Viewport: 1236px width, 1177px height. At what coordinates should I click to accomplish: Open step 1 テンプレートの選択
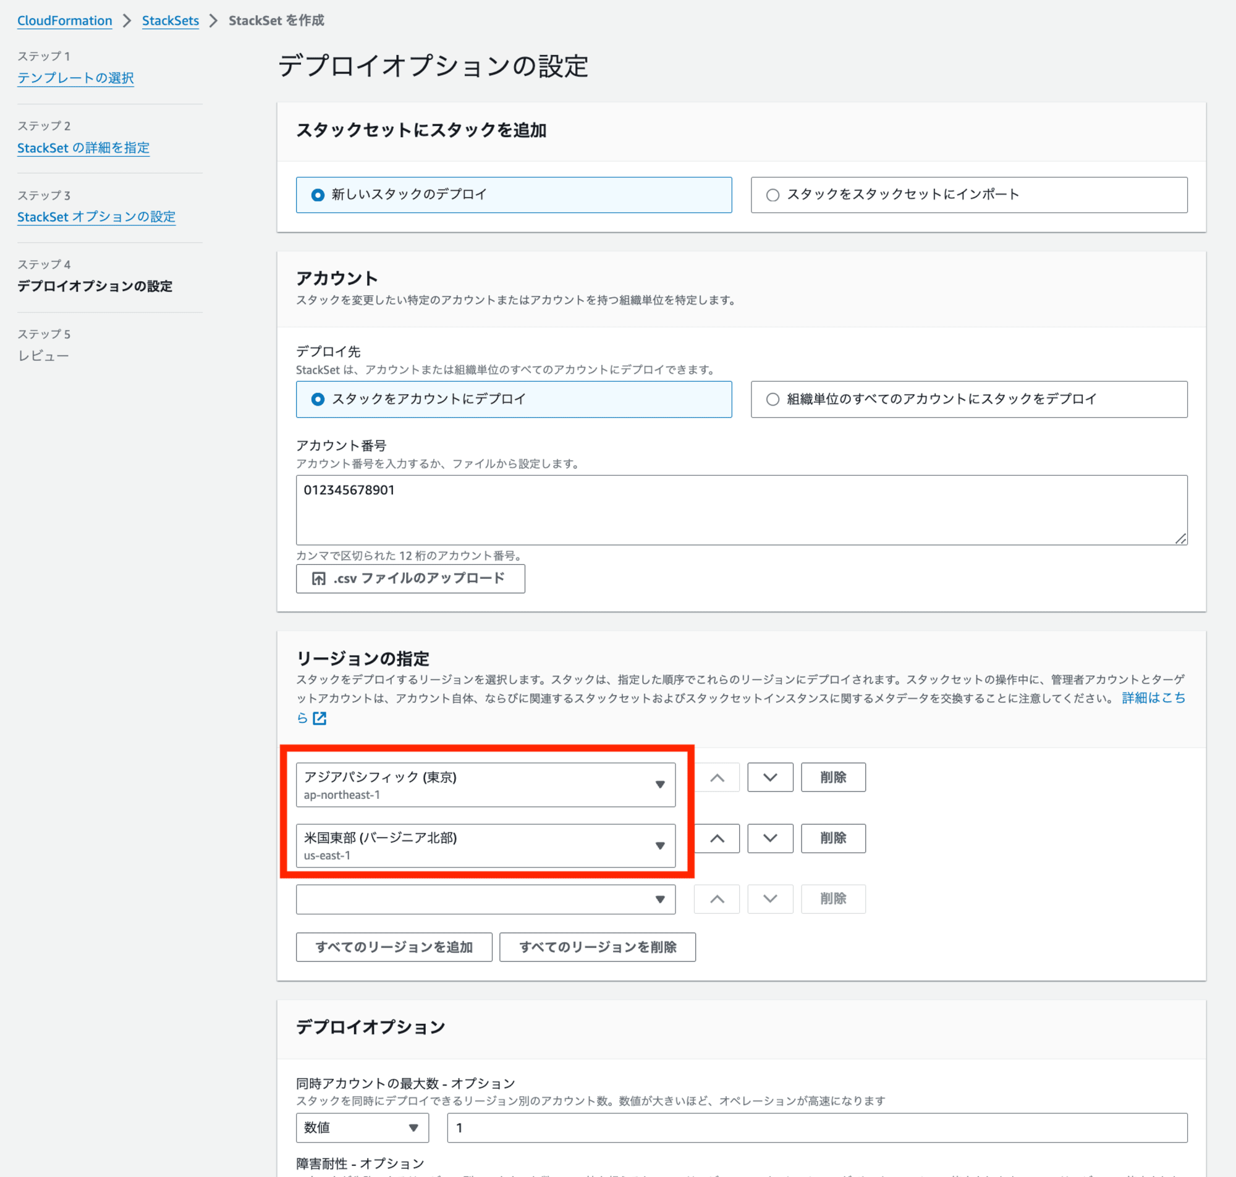pyautogui.click(x=75, y=78)
